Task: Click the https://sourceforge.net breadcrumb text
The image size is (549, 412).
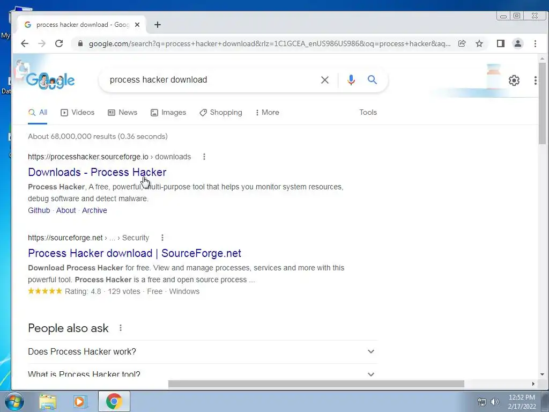Action: (x=65, y=238)
